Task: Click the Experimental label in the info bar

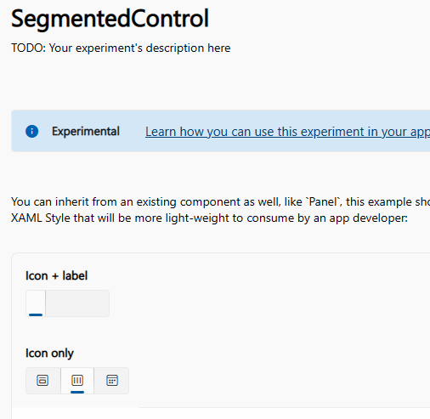Action: pos(86,132)
